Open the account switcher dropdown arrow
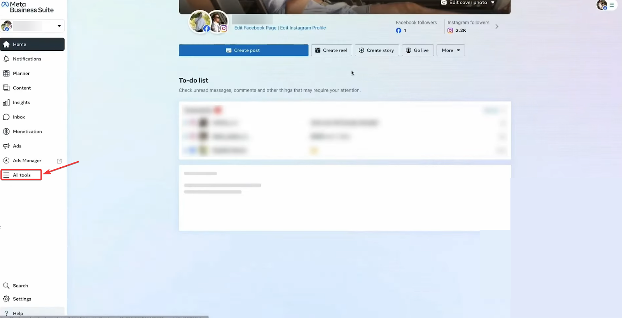622x318 pixels. point(59,26)
